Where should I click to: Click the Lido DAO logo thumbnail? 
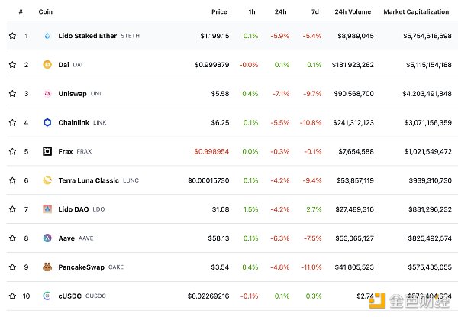(x=47, y=209)
